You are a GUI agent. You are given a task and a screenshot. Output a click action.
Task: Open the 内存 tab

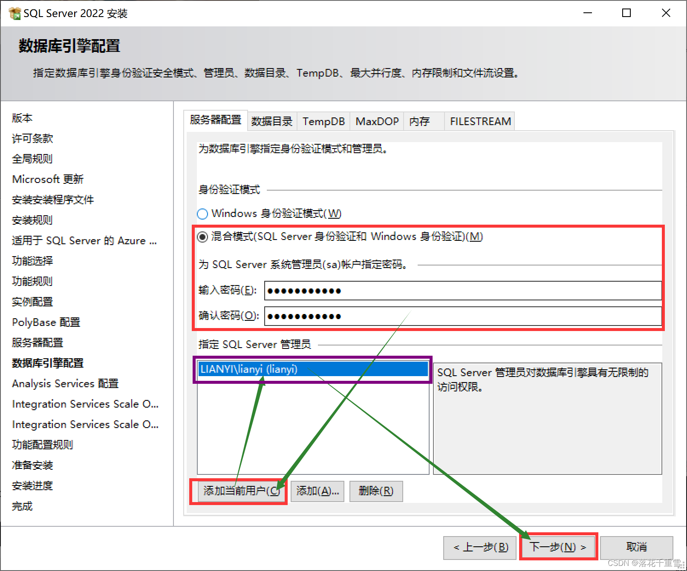pyautogui.click(x=424, y=121)
